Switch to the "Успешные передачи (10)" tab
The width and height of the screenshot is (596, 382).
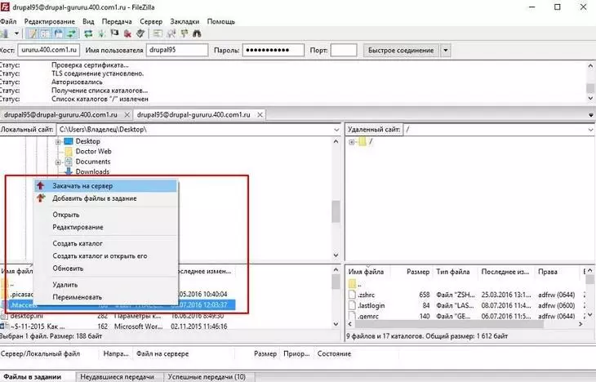(206, 377)
